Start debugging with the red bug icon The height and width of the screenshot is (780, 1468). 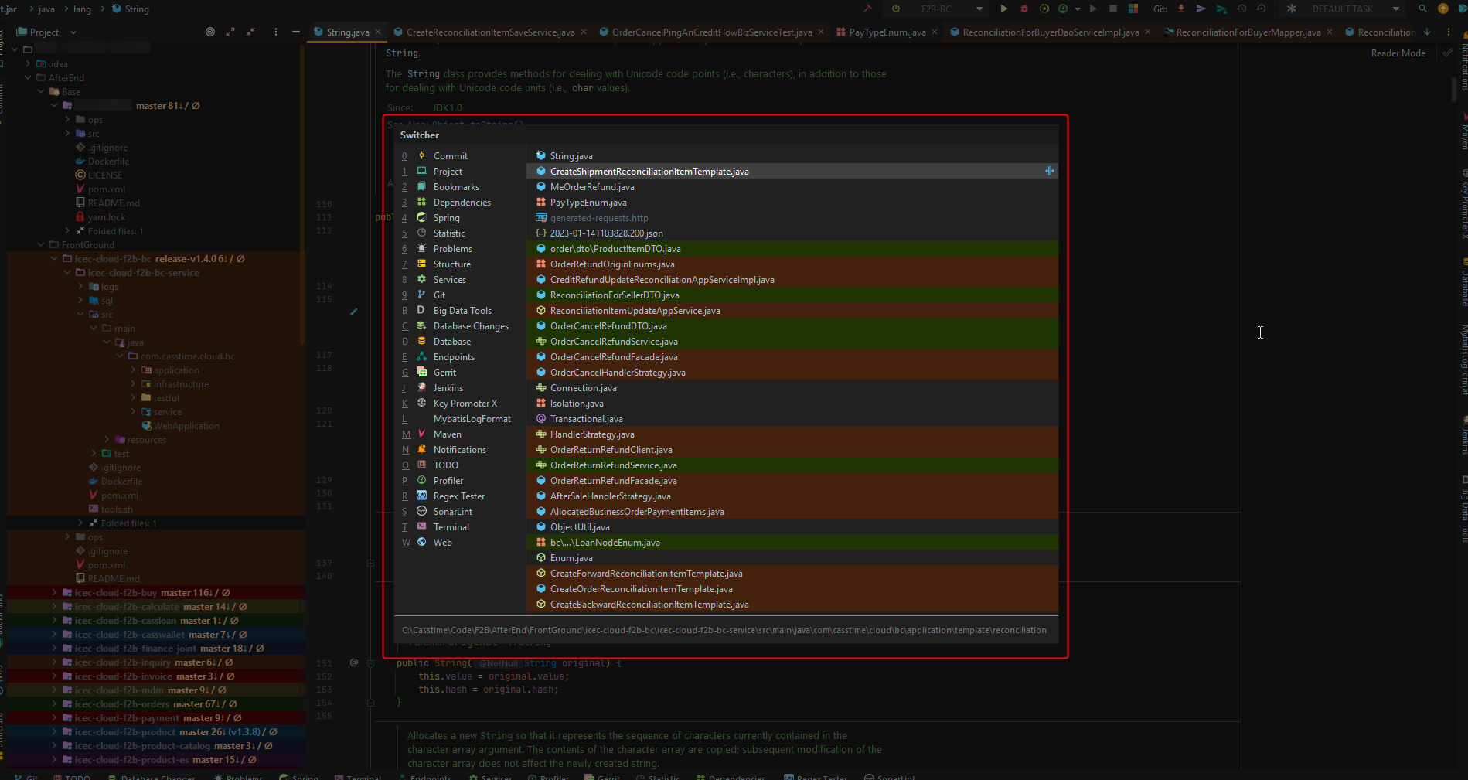(1024, 9)
